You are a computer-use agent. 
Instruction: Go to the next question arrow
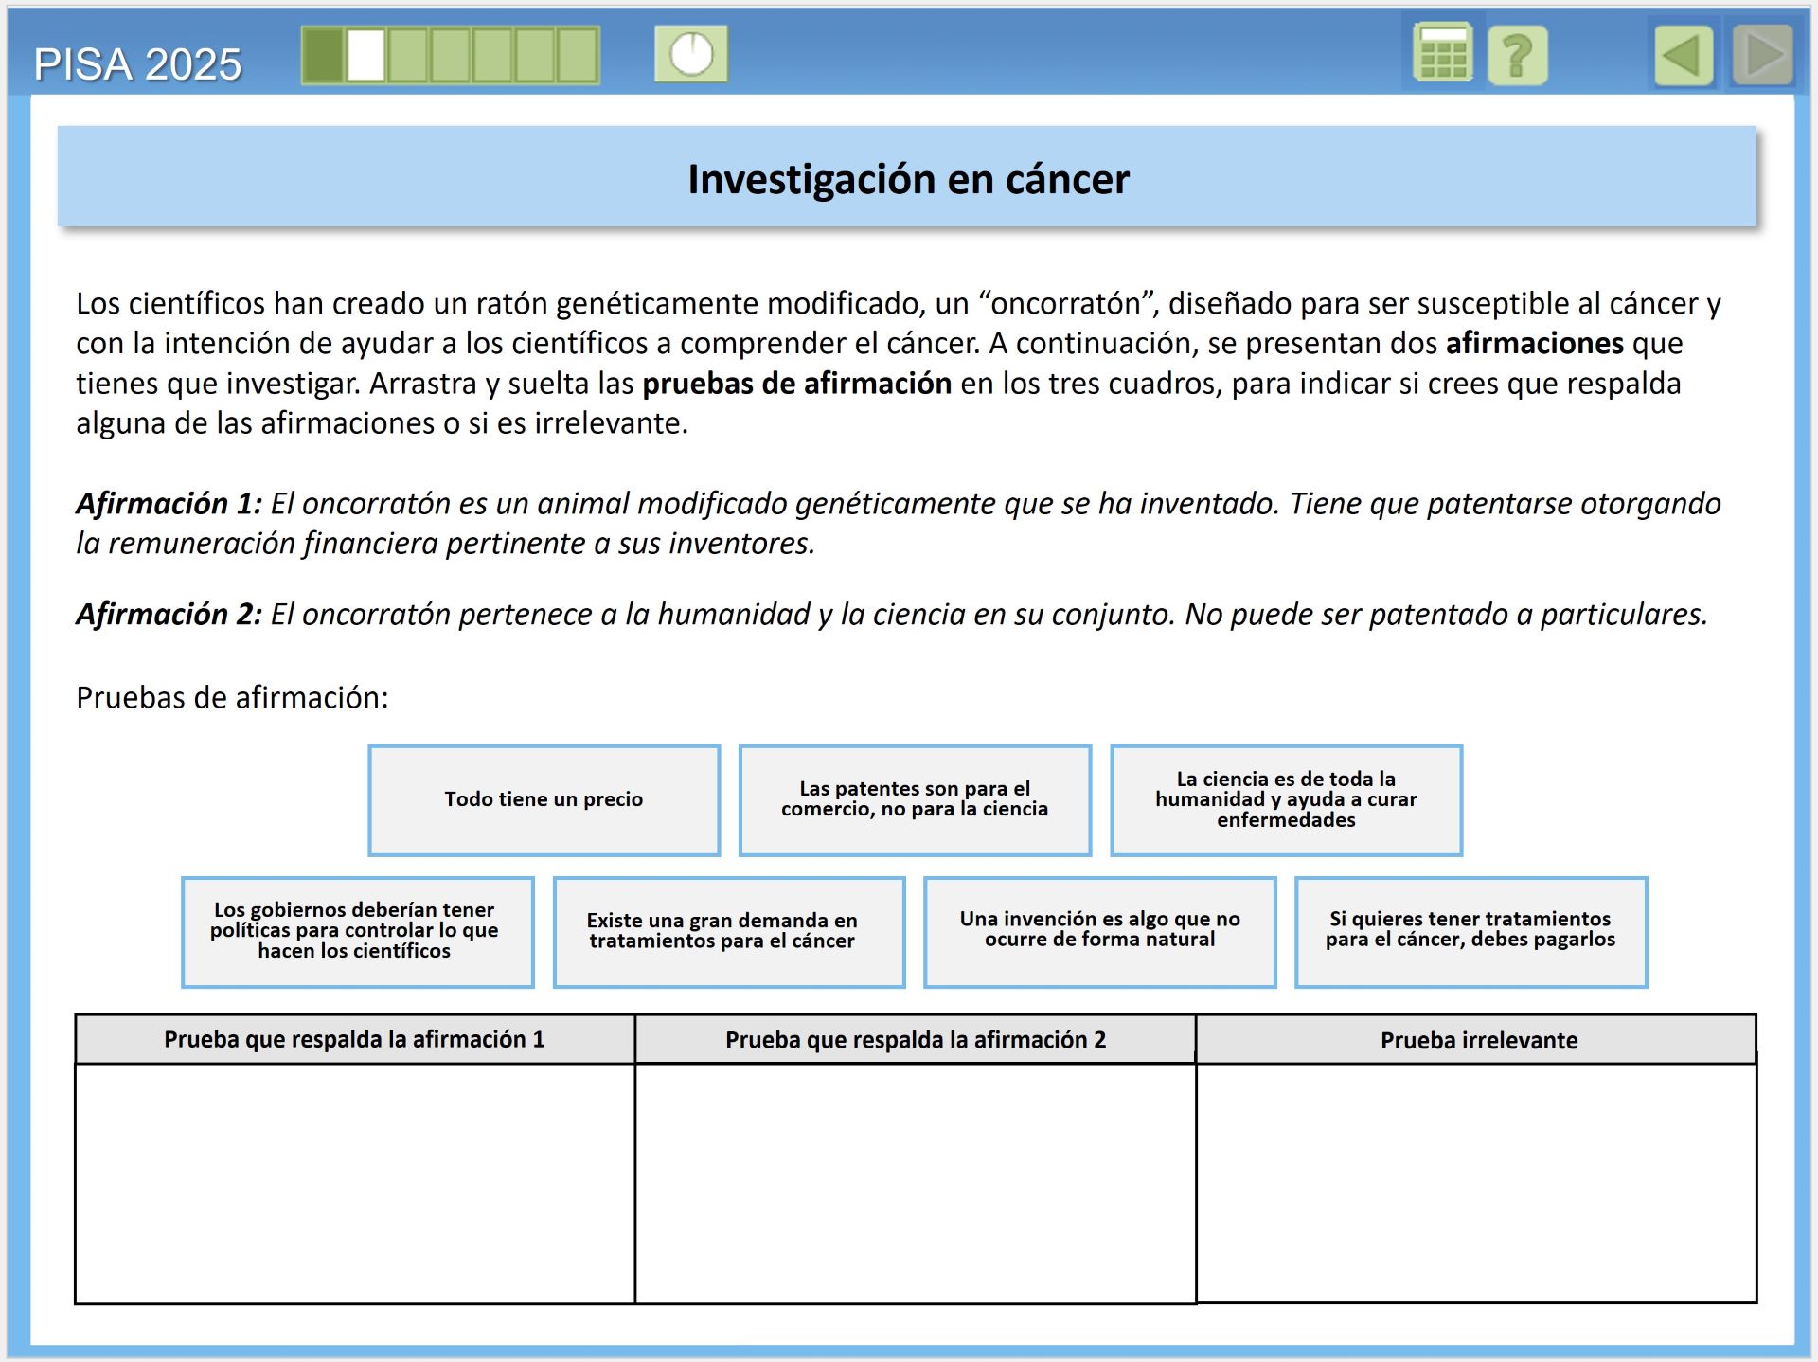[1762, 56]
